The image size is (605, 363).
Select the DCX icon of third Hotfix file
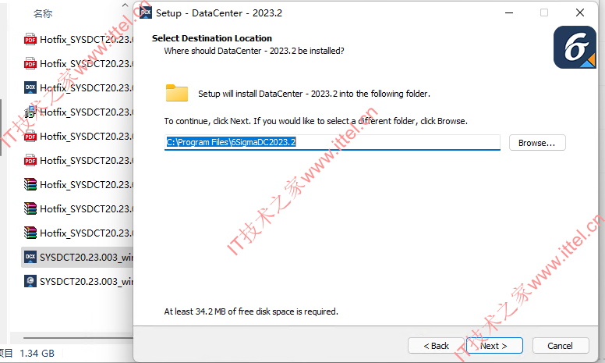click(x=30, y=87)
